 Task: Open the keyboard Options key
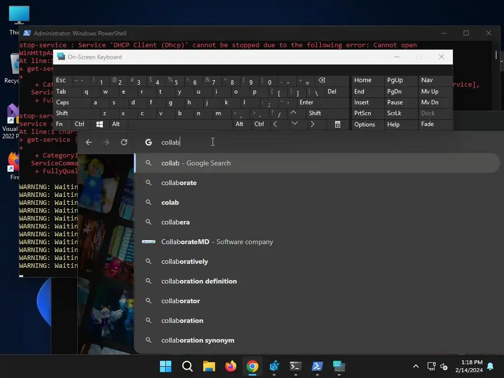(x=368, y=125)
